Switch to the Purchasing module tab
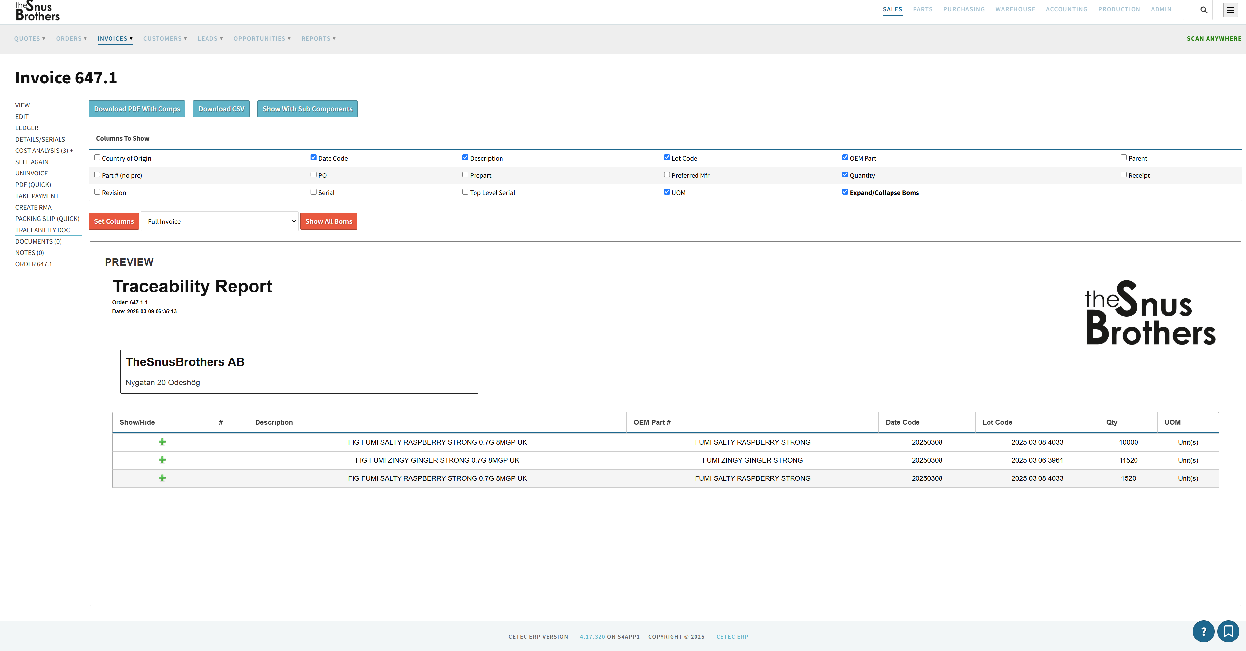Screen dimensions: 1246x651 point(964,9)
